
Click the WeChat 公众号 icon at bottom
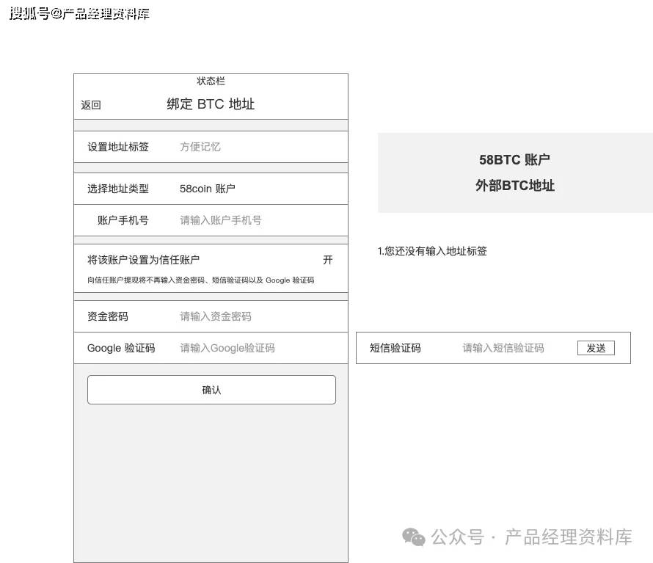[x=414, y=538]
